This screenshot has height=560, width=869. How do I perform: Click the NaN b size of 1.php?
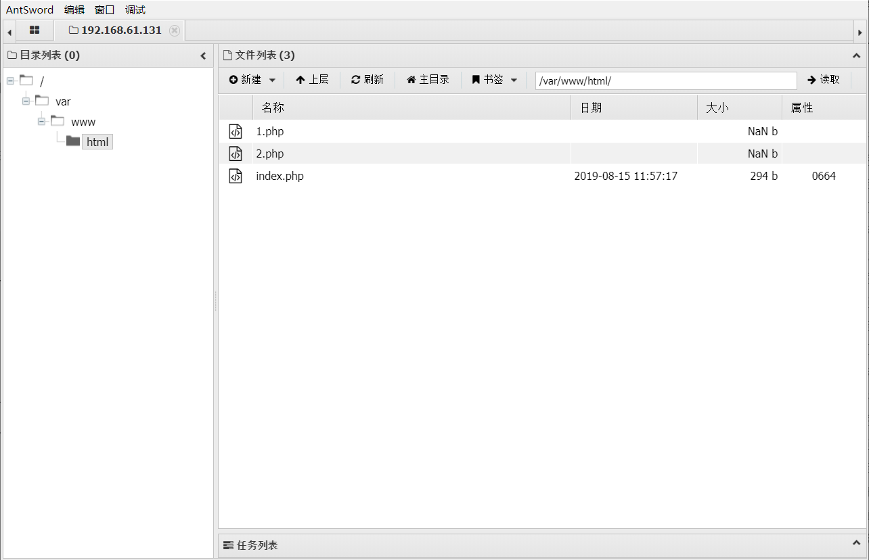point(763,131)
